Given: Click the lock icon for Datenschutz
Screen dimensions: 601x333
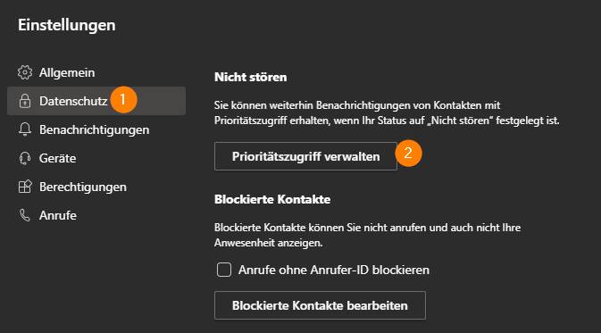Looking at the screenshot, I should click(x=25, y=101).
